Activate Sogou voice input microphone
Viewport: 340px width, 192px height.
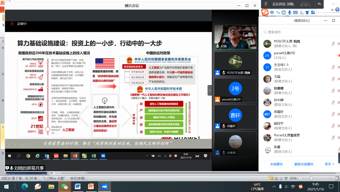[x=290, y=12]
